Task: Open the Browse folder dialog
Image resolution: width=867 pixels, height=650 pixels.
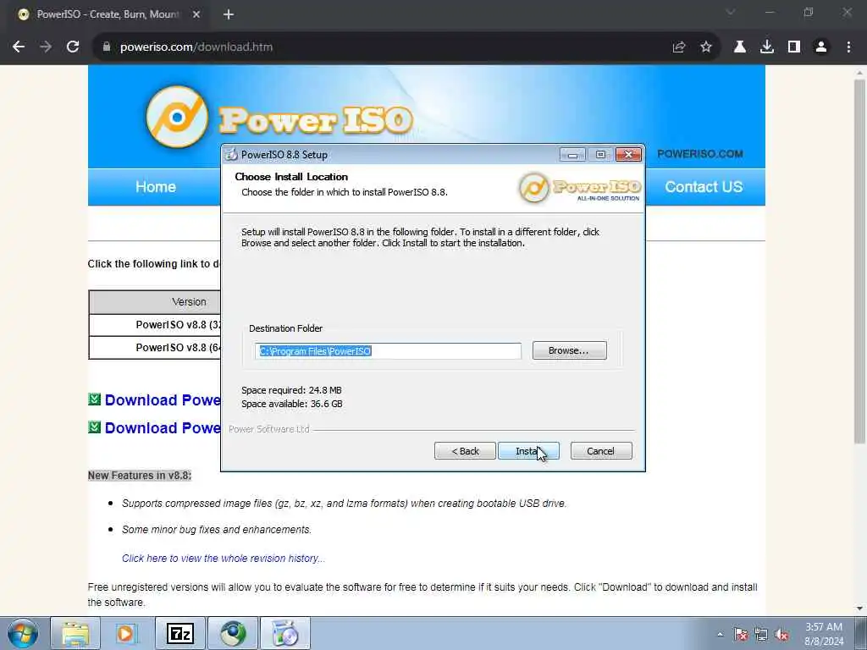Action: (569, 350)
